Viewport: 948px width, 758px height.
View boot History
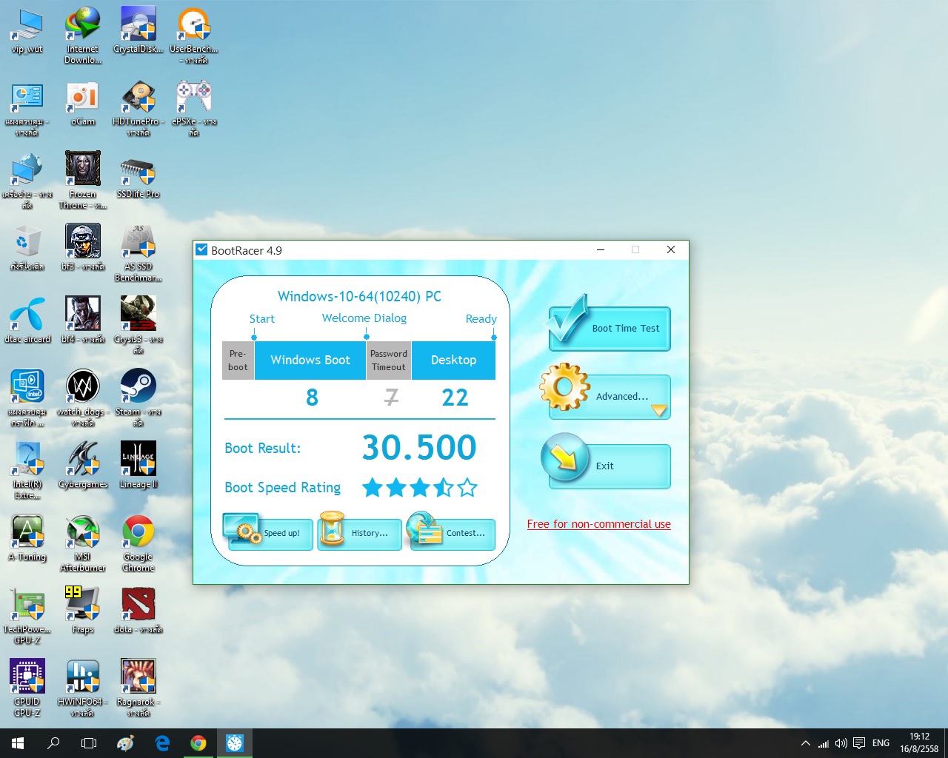[x=360, y=533]
